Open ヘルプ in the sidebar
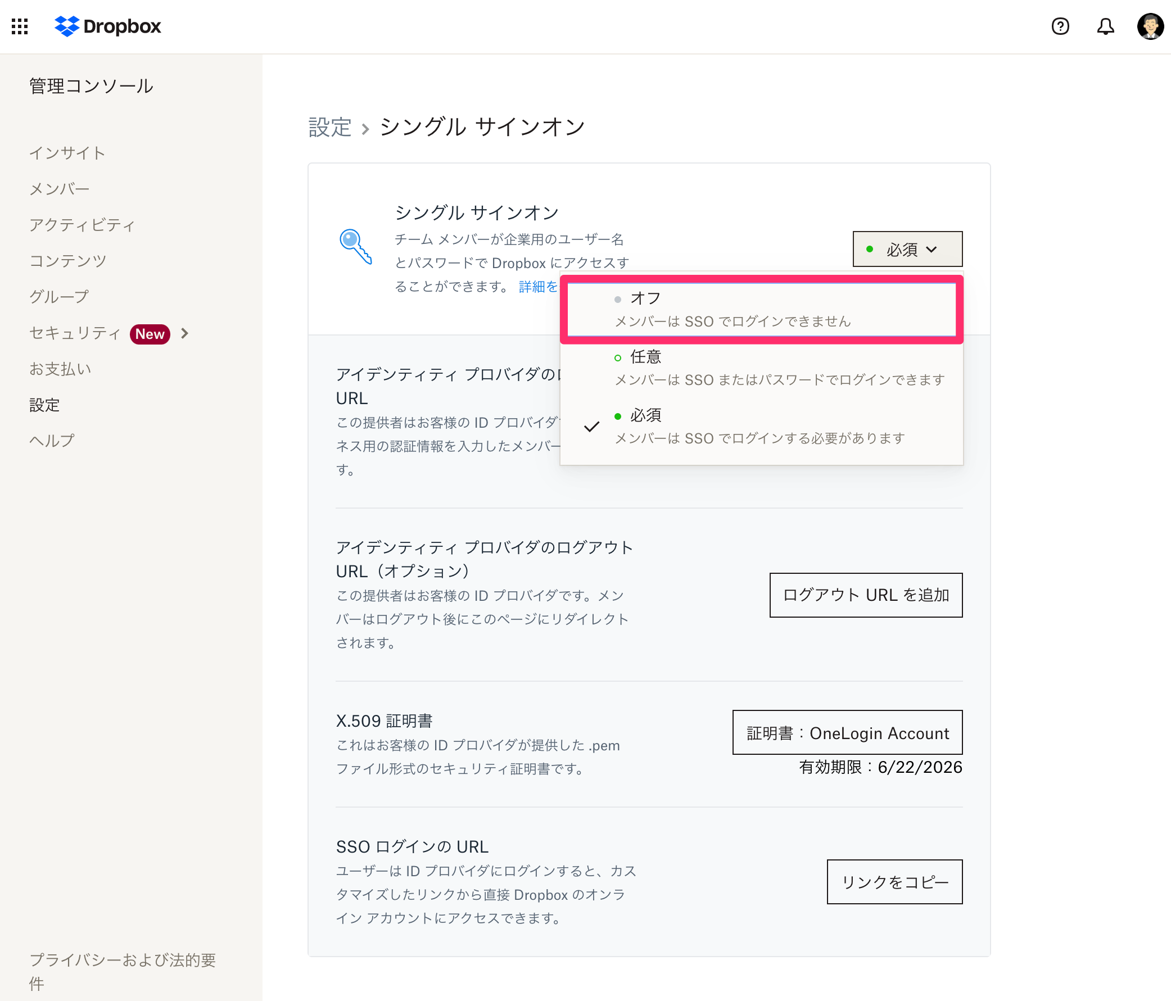The width and height of the screenshot is (1171, 1001). pos(52,441)
